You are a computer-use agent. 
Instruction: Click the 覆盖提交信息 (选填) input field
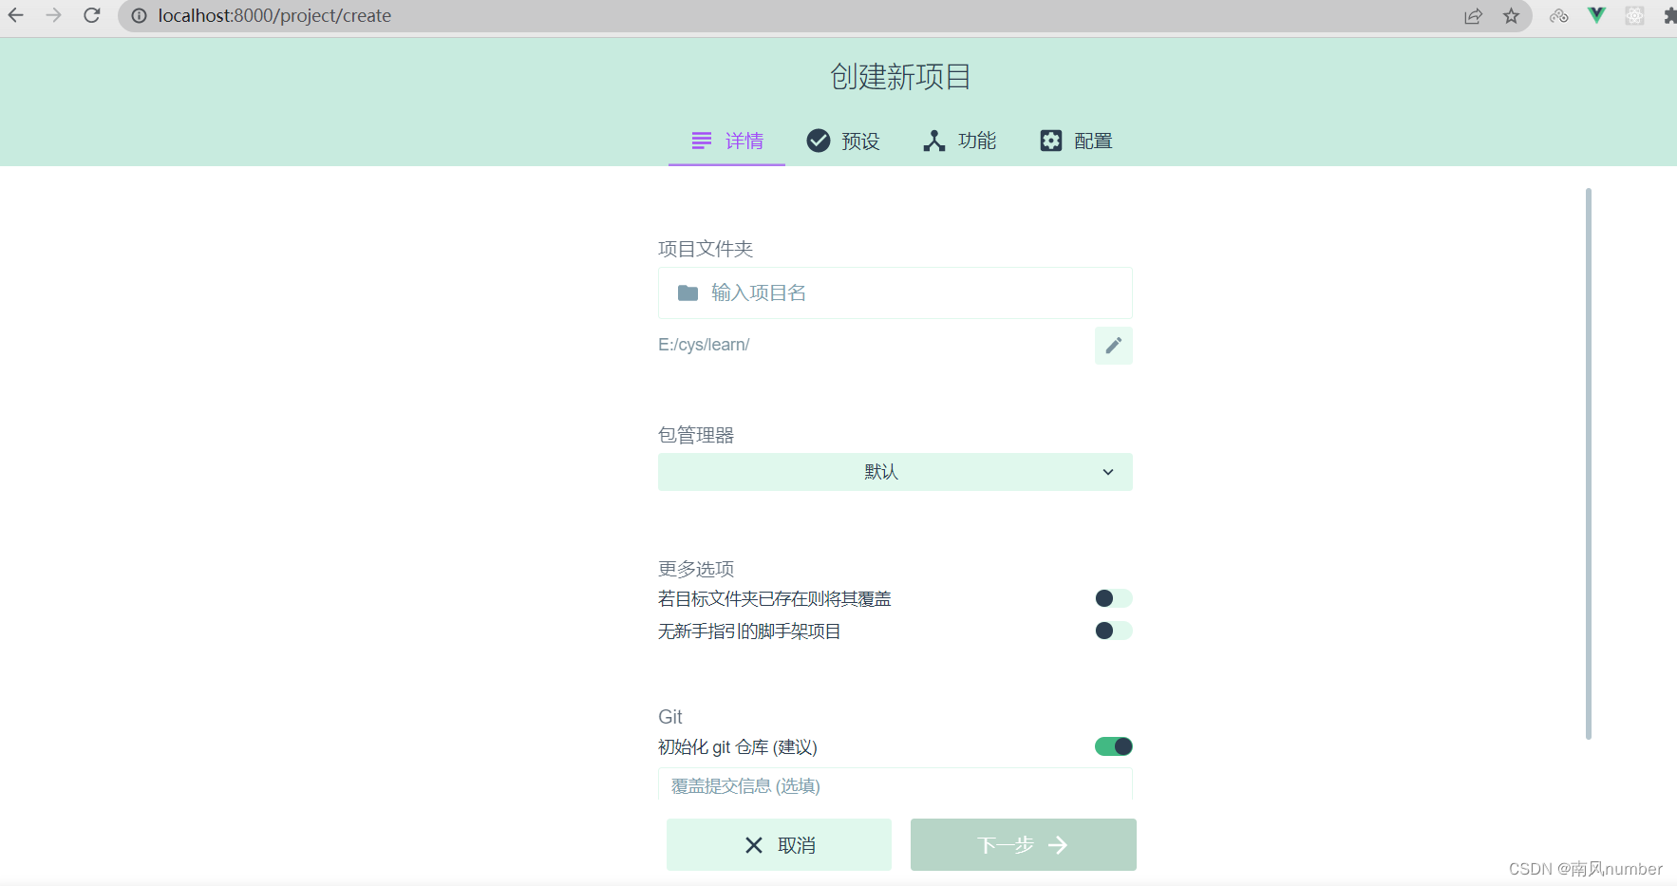point(895,785)
